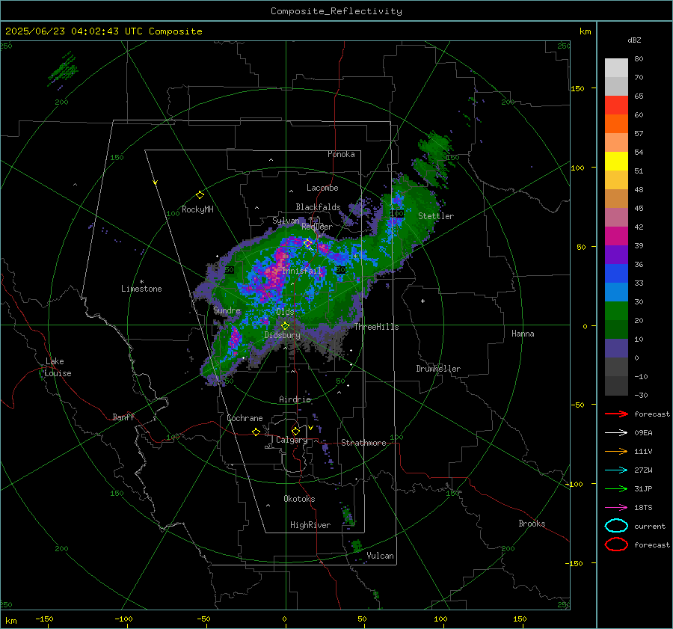This screenshot has width=673, height=629.
Task: Click the Airdrie city label
Action: pos(295,399)
